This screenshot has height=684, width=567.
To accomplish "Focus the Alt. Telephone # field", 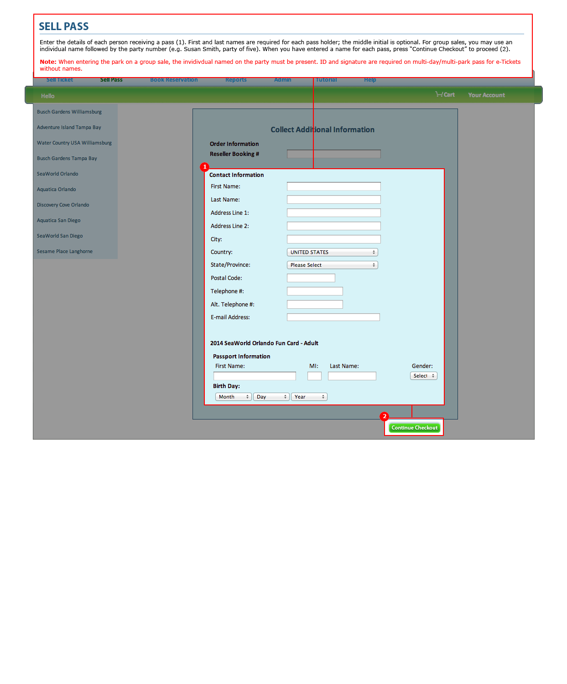I will click(x=315, y=304).
